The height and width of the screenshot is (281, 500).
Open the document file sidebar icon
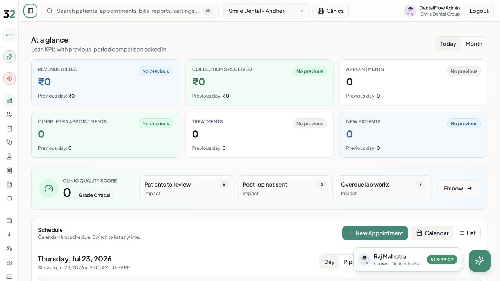tap(9, 185)
